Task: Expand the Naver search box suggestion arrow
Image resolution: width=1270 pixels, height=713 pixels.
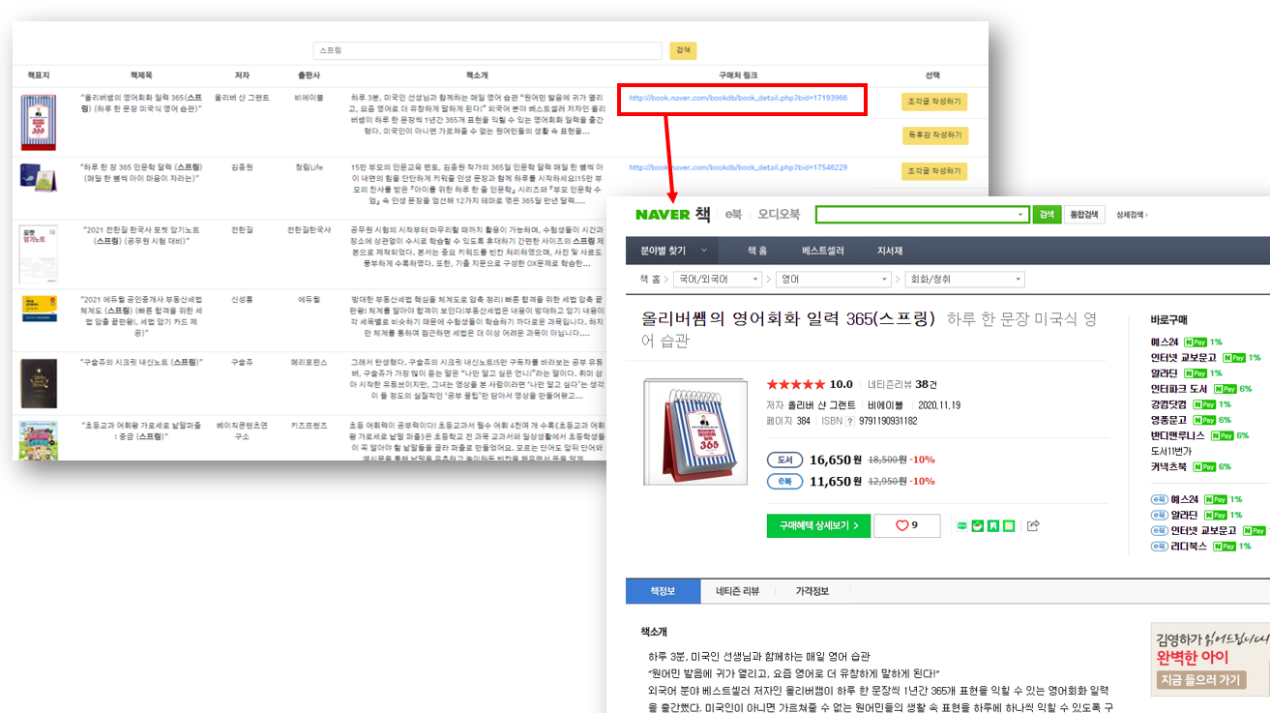Action: [x=1021, y=215]
